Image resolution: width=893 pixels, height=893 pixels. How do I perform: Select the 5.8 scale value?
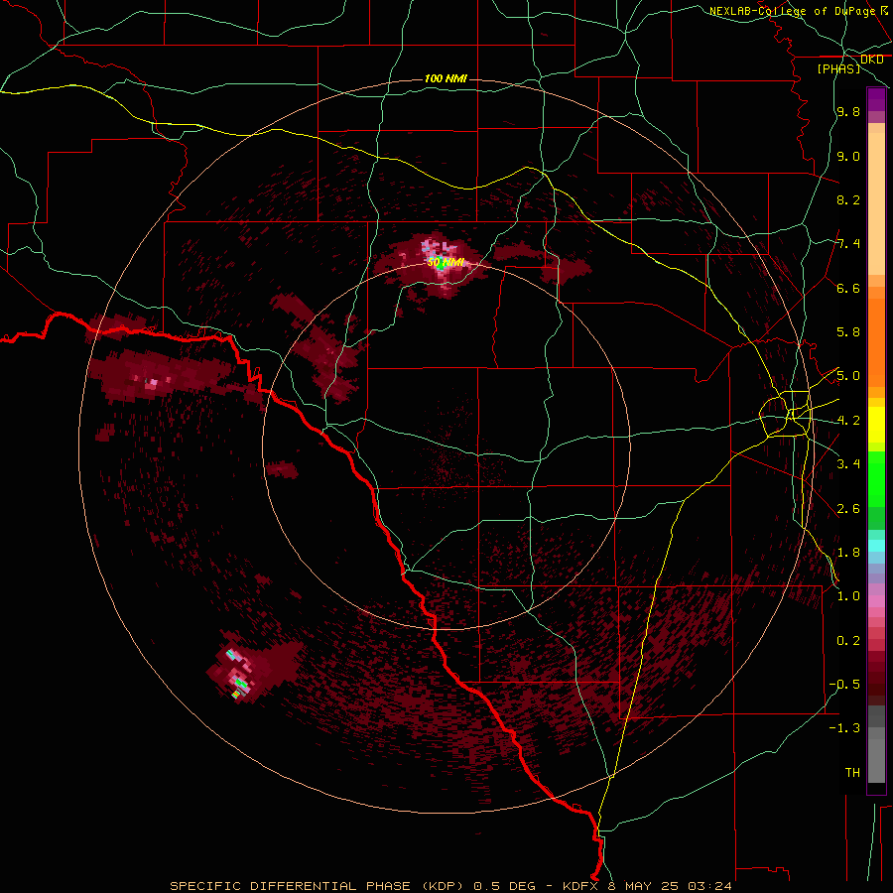pyautogui.click(x=848, y=332)
